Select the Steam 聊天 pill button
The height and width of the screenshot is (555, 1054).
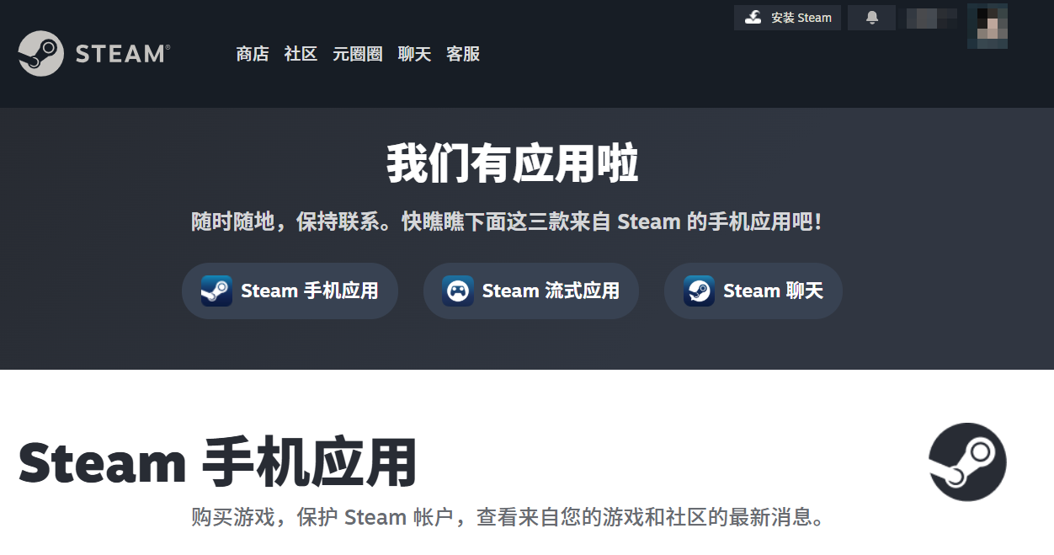[753, 291]
